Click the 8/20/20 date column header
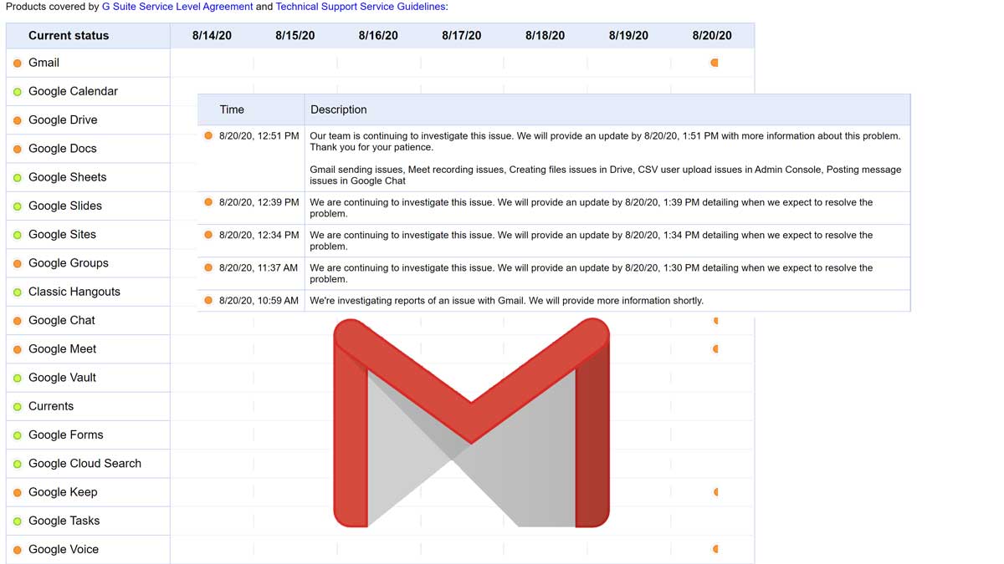 710,35
